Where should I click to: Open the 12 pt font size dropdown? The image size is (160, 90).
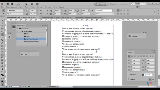37,10
